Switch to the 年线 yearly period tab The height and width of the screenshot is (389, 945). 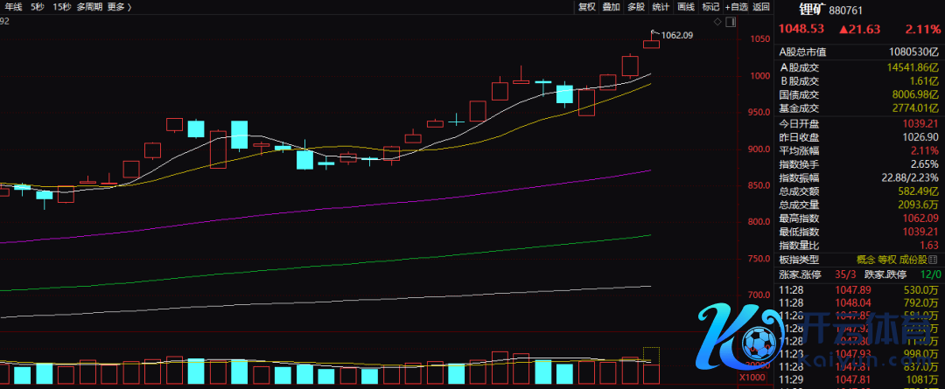[14, 7]
